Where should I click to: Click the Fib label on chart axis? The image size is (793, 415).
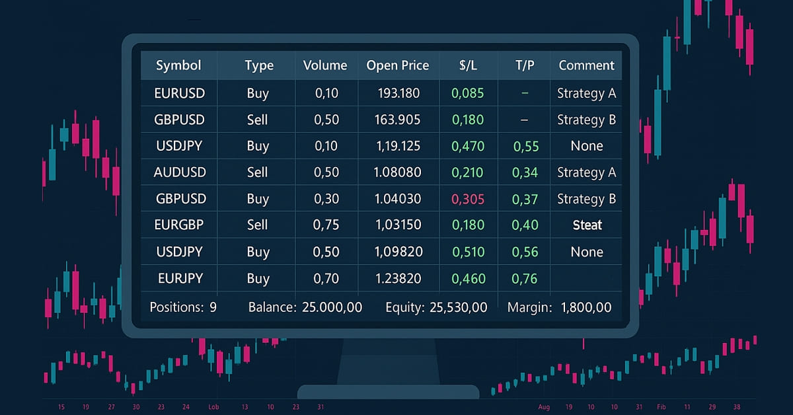coord(661,407)
